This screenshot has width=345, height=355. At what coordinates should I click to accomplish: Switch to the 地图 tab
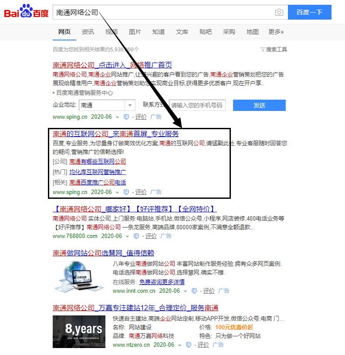pos(253,32)
